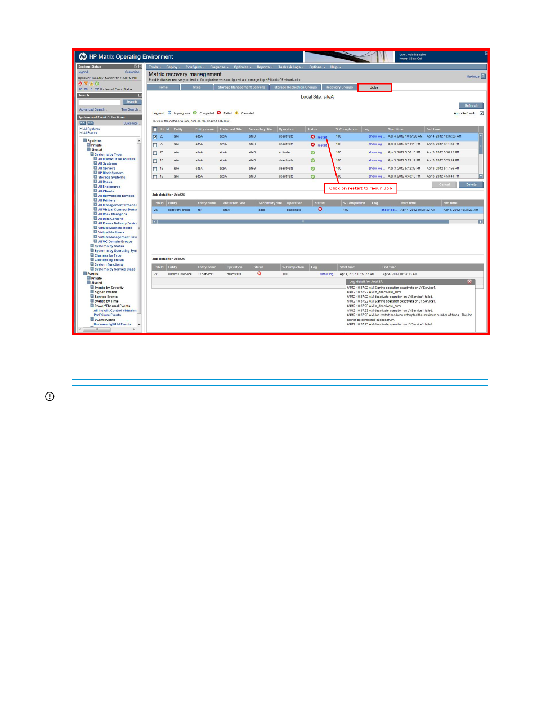Minimize the Search panel
Image resolution: width=537 pixels, height=716 pixels.
pyautogui.click(x=140, y=95)
